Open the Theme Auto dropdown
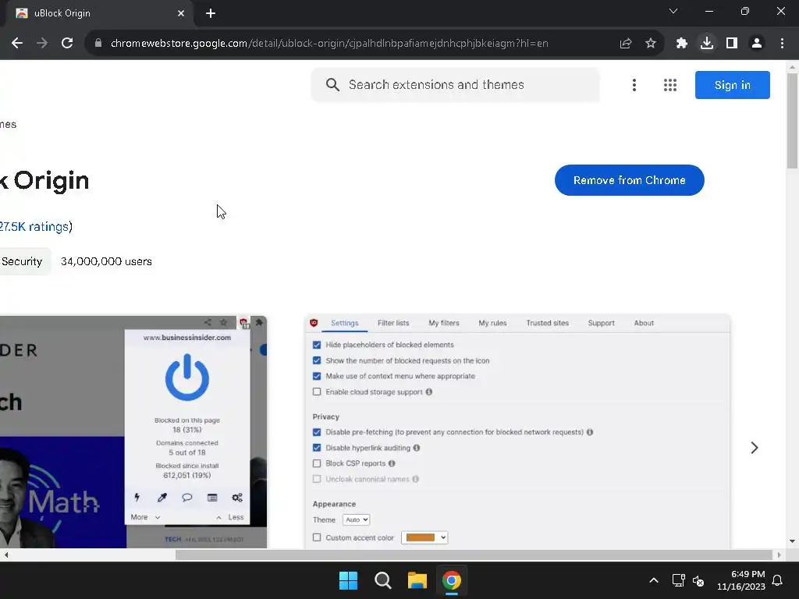Image resolution: width=799 pixels, height=599 pixels. pos(356,519)
